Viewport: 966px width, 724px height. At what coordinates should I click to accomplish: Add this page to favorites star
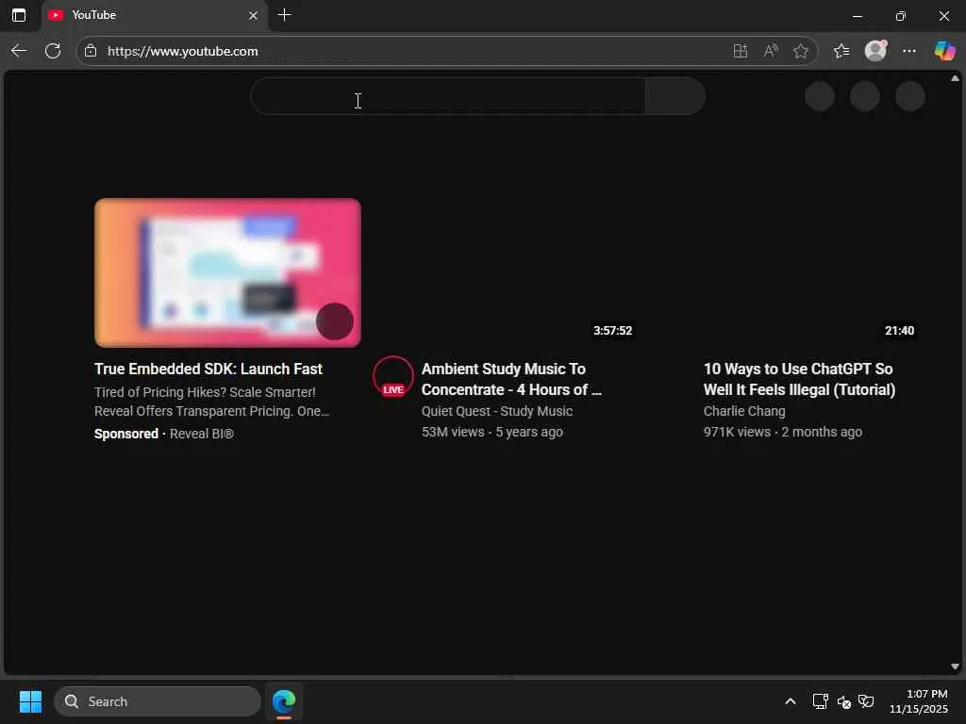pyautogui.click(x=800, y=51)
